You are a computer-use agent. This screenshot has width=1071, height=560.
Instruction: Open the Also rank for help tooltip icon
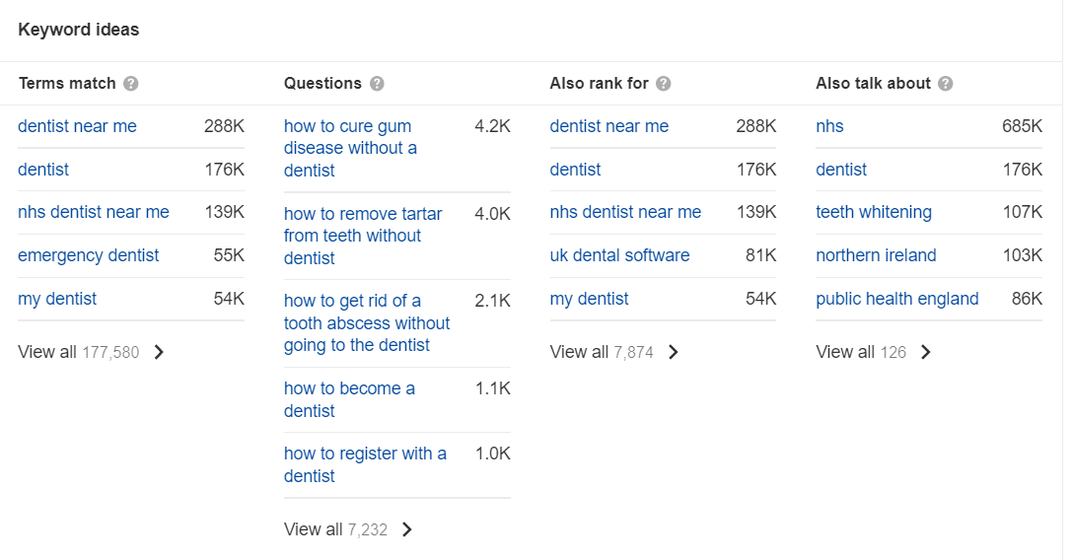point(664,84)
